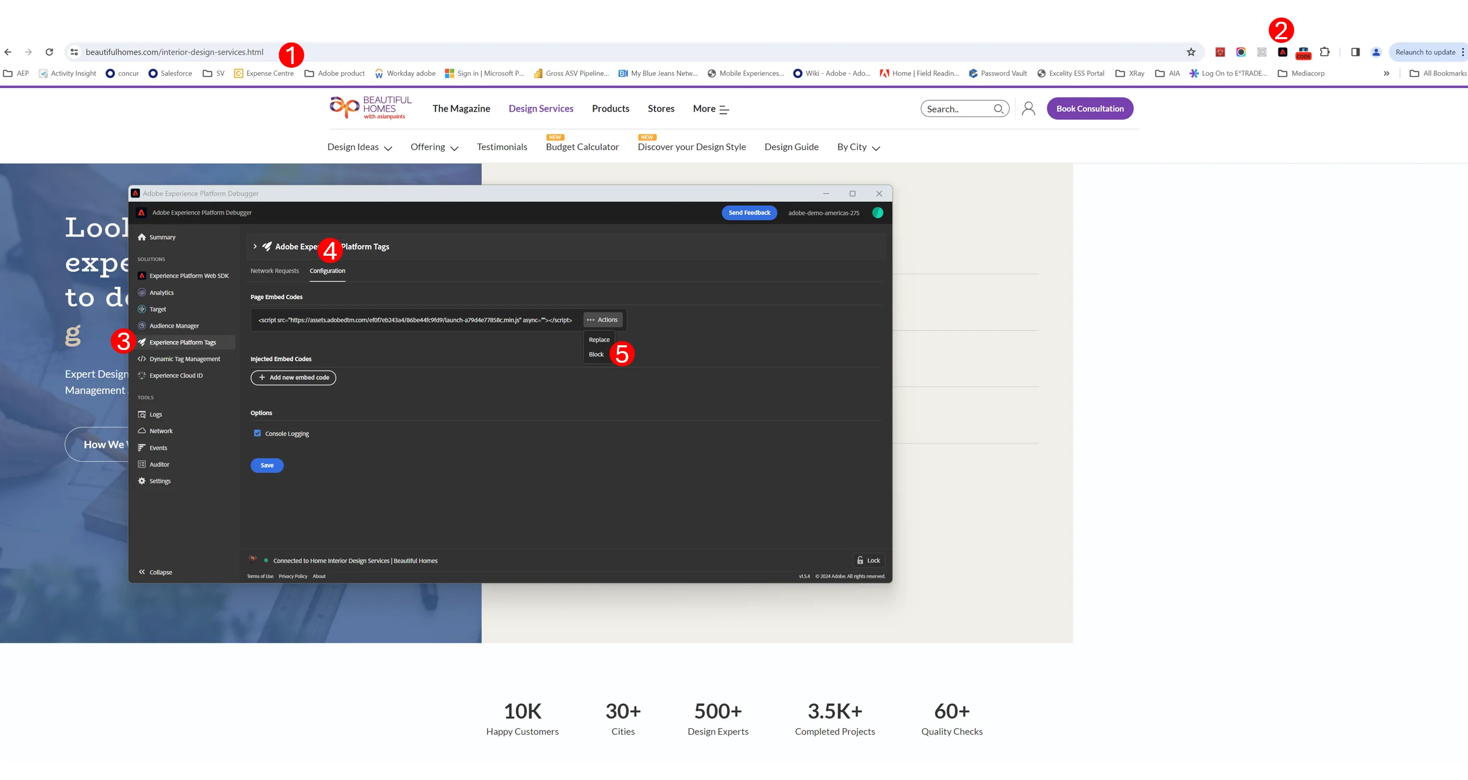The image size is (1468, 780).
Task: Expand the By City menu
Action: click(x=858, y=147)
